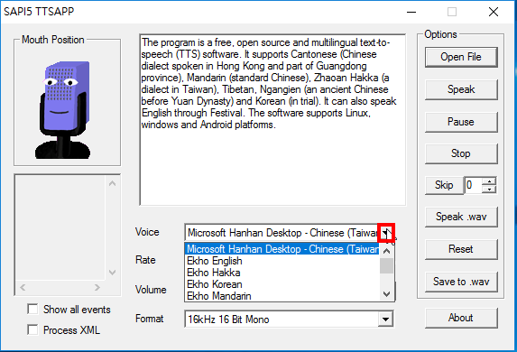The image size is (517, 352).
Task: Click the voice list scrollbar thumb
Action: (x=387, y=266)
